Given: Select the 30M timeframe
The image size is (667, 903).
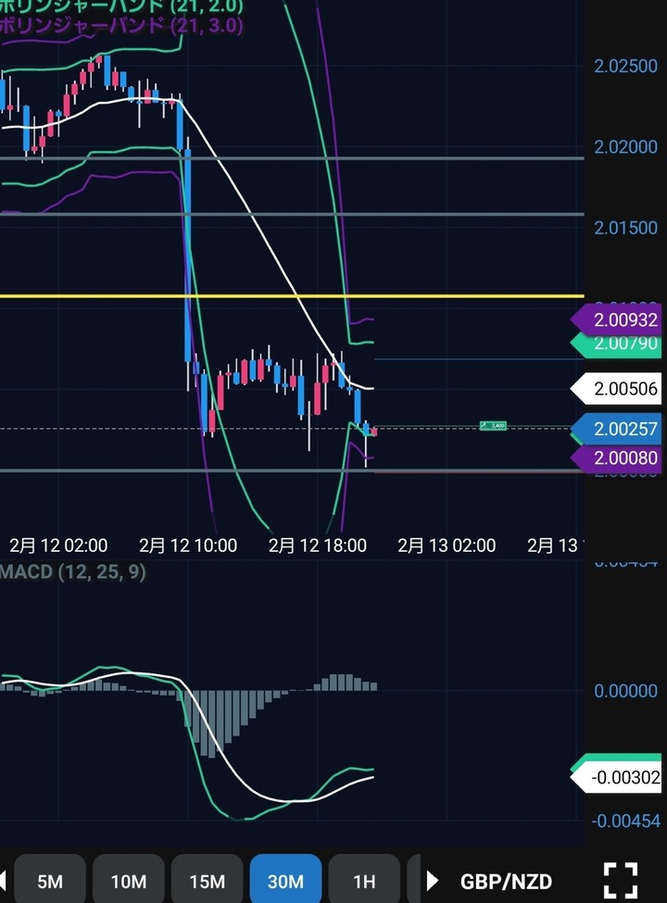Looking at the screenshot, I should pyautogui.click(x=285, y=881).
